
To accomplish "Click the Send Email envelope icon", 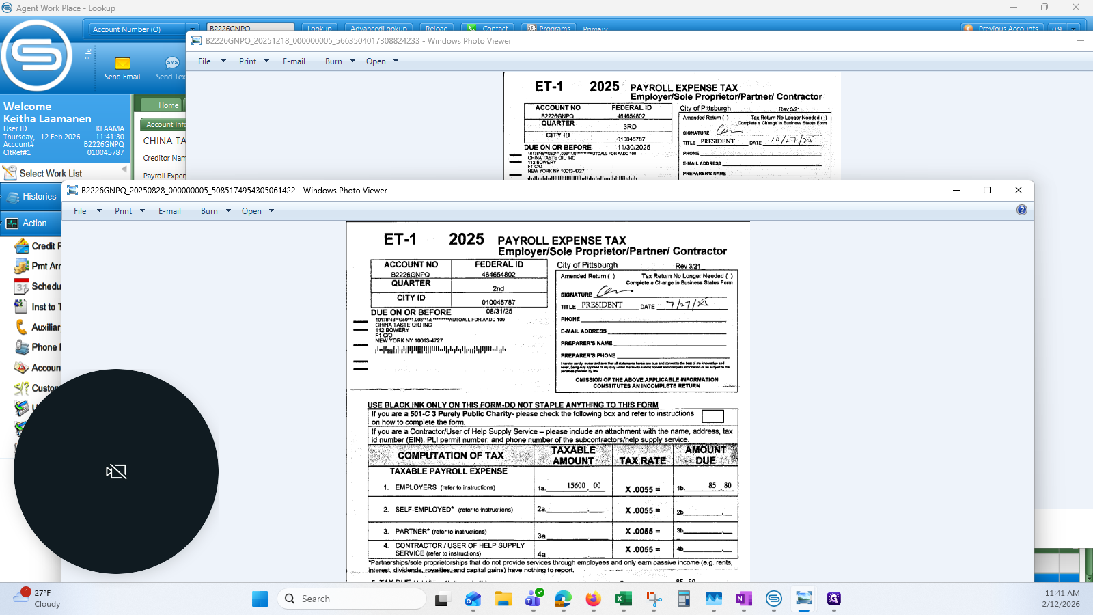I will point(122,64).
